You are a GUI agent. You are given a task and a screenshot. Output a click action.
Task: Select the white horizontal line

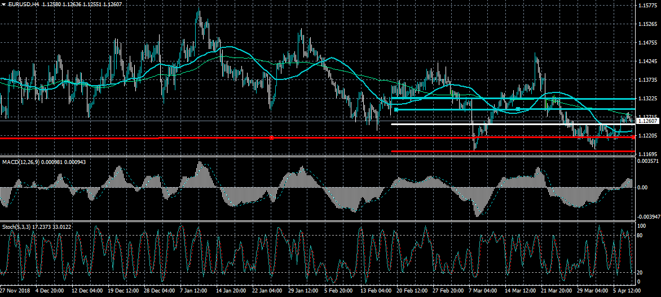[x=513, y=125]
